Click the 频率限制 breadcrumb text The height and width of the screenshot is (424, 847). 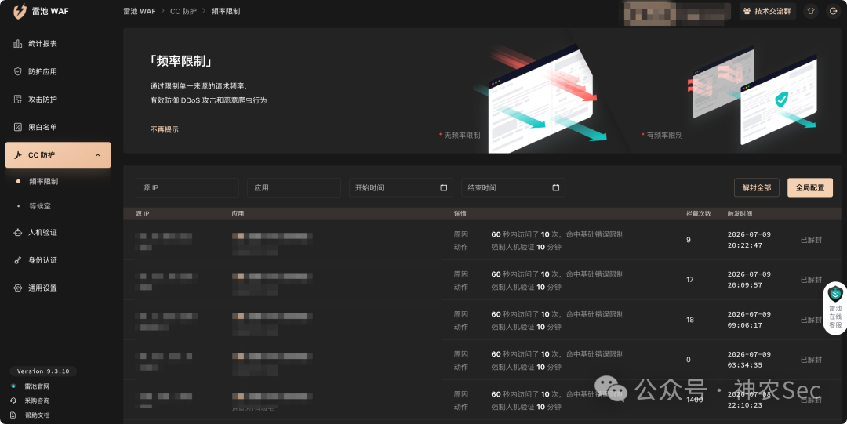pyautogui.click(x=226, y=11)
